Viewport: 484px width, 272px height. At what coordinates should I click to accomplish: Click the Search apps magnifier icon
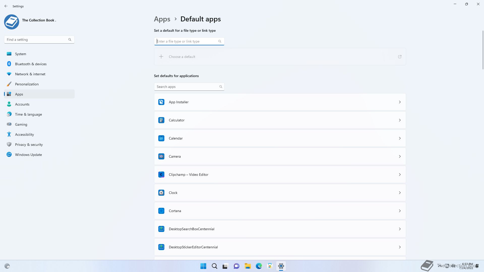click(221, 87)
